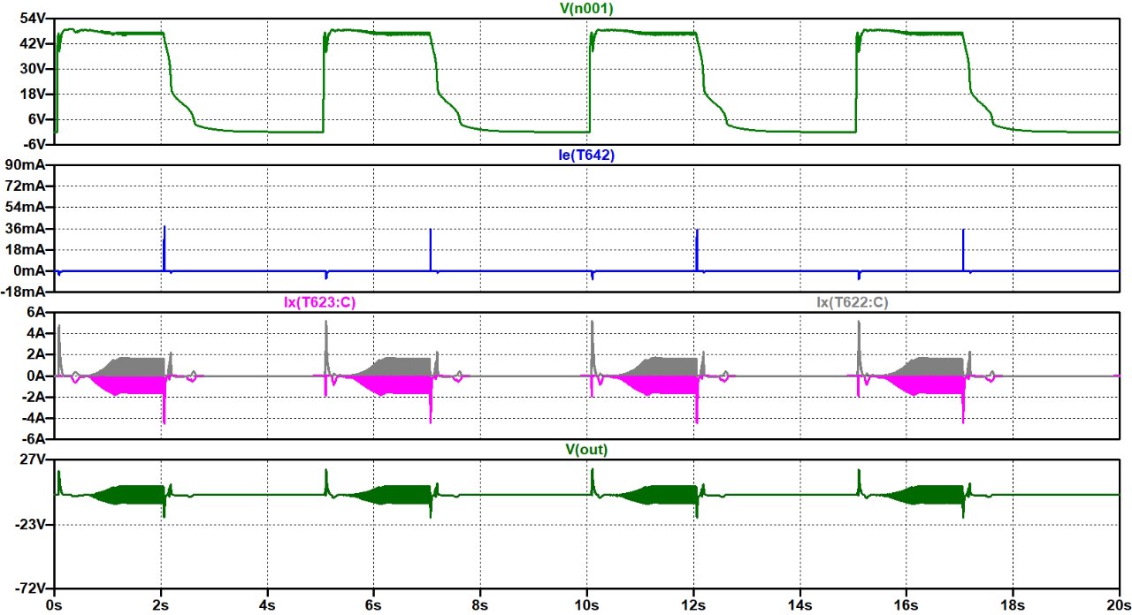The image size is (1132, 615).
Task: Click the V(out) trace label
Action: 588,449
